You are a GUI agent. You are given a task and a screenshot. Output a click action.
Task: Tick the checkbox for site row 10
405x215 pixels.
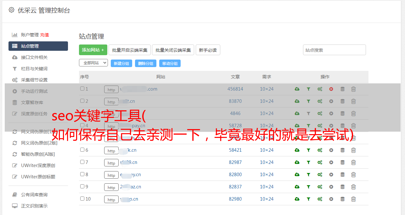[82, 199]
